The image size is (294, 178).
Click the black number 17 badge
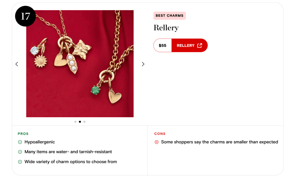[x=25, y=16]
